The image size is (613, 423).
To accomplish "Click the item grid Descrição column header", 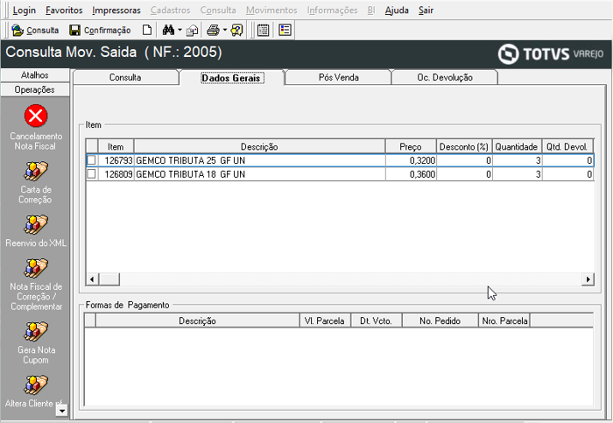I will pyautogui.click(x=259, y=146).
